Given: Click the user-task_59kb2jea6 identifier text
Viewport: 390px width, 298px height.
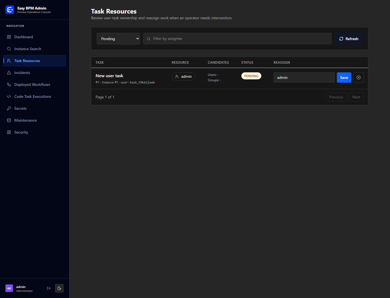Looking at the screenshot, I should pos(138,82).
